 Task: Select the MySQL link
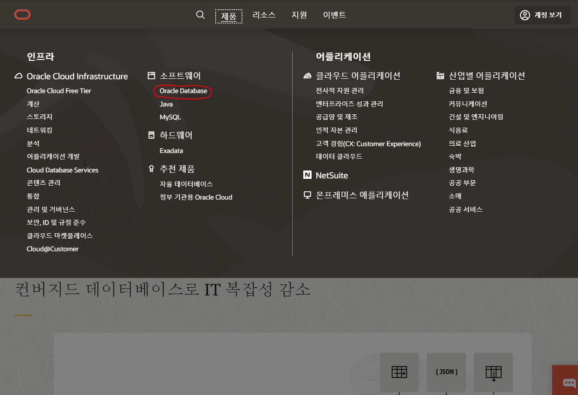click(x=171, y=117)
